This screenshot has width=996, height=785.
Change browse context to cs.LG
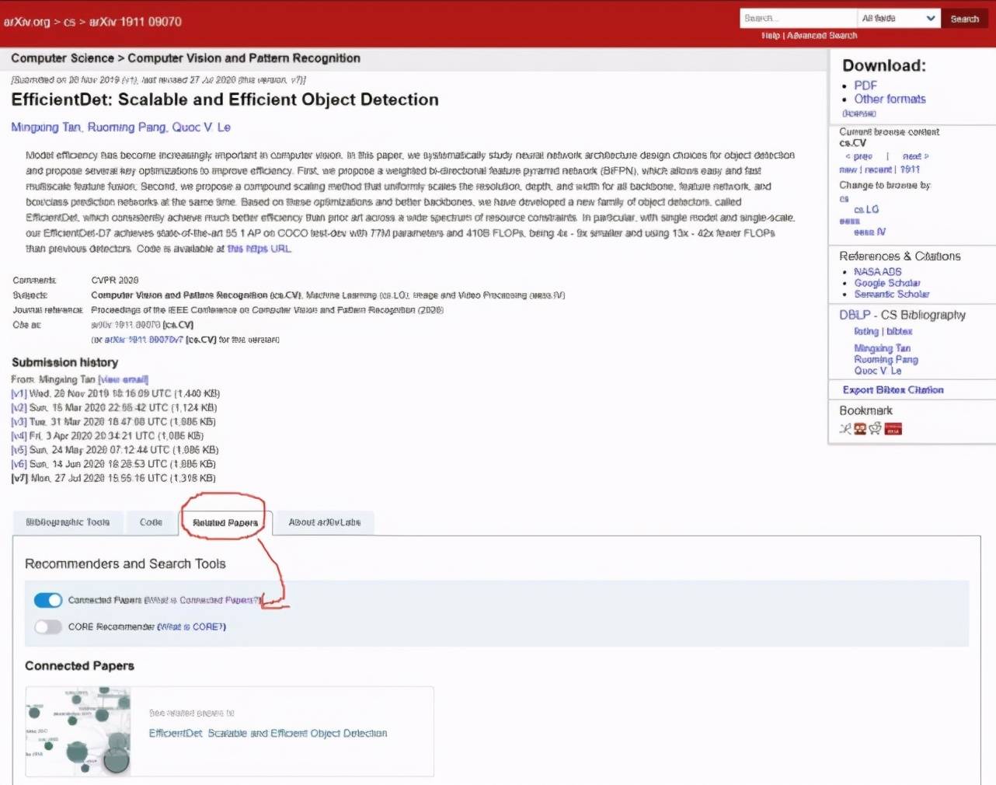tap(866, 210)
